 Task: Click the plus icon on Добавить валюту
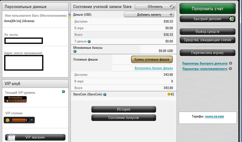point(171,15)
